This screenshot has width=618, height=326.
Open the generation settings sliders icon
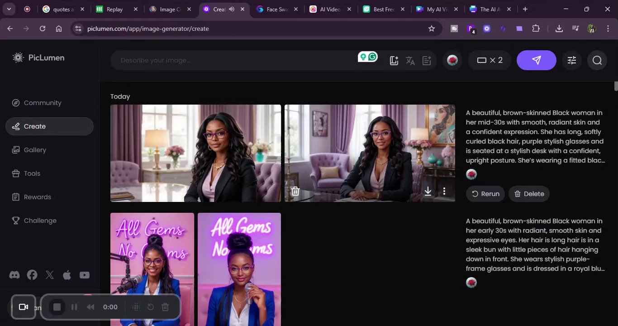[572, 60]
